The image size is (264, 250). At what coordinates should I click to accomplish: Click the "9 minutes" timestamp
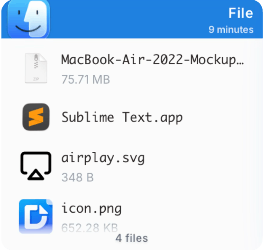pos(231,30)
